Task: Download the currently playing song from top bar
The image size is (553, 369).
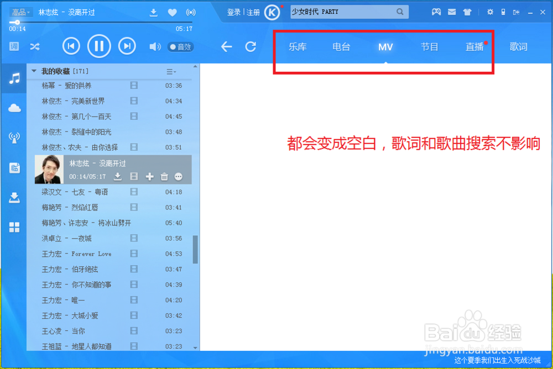Action: [153, 13]
